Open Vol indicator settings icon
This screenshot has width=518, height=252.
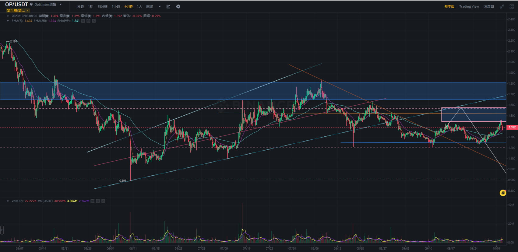[x=98, y=201]
